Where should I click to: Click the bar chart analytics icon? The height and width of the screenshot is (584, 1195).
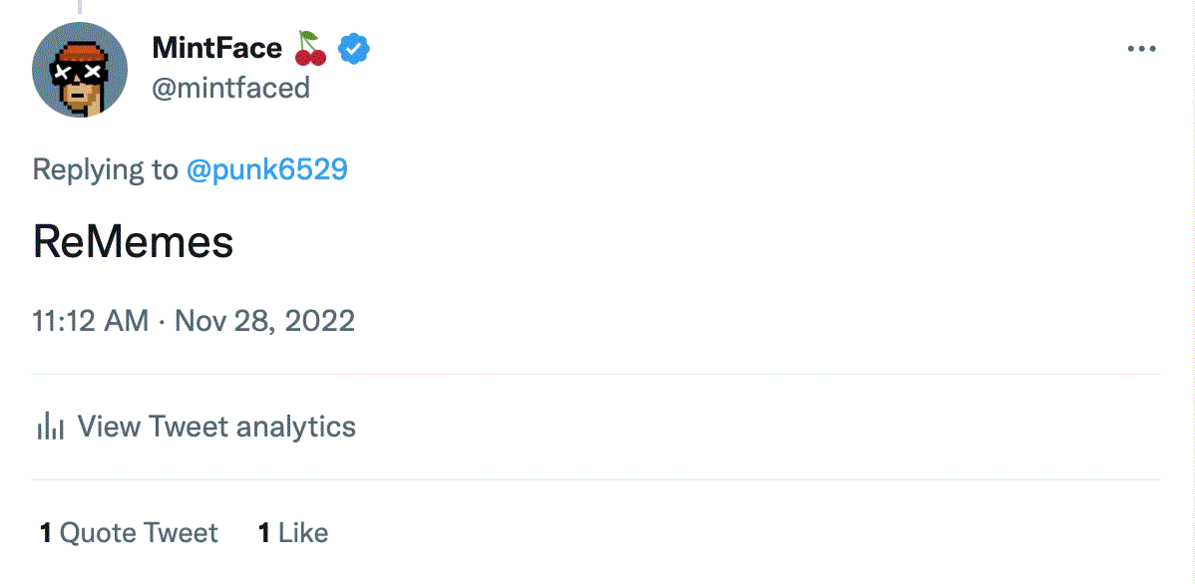pos(50,427)
